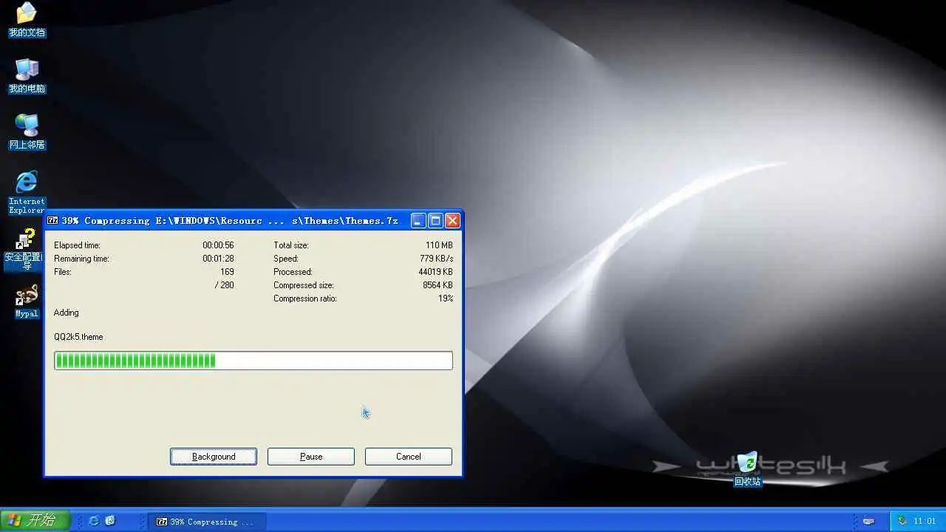
Task: Click the "/ 280" total files text
Action: click(x=224, y=285)
